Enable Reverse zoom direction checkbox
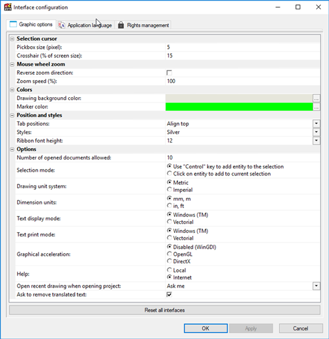The width and height of the screenshot is (329, 339). (169, 73)
